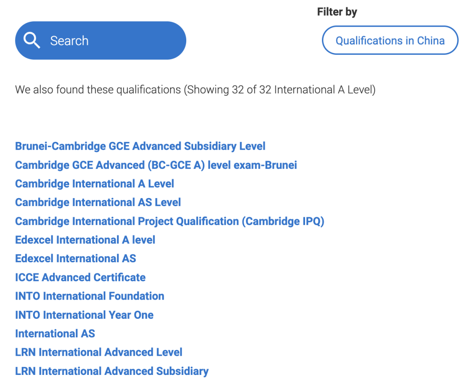470x381 pixels.
Task: Open Brunei-Cambridge GCE Advanced Subsidiary Level link
Action: click(140, 146)
